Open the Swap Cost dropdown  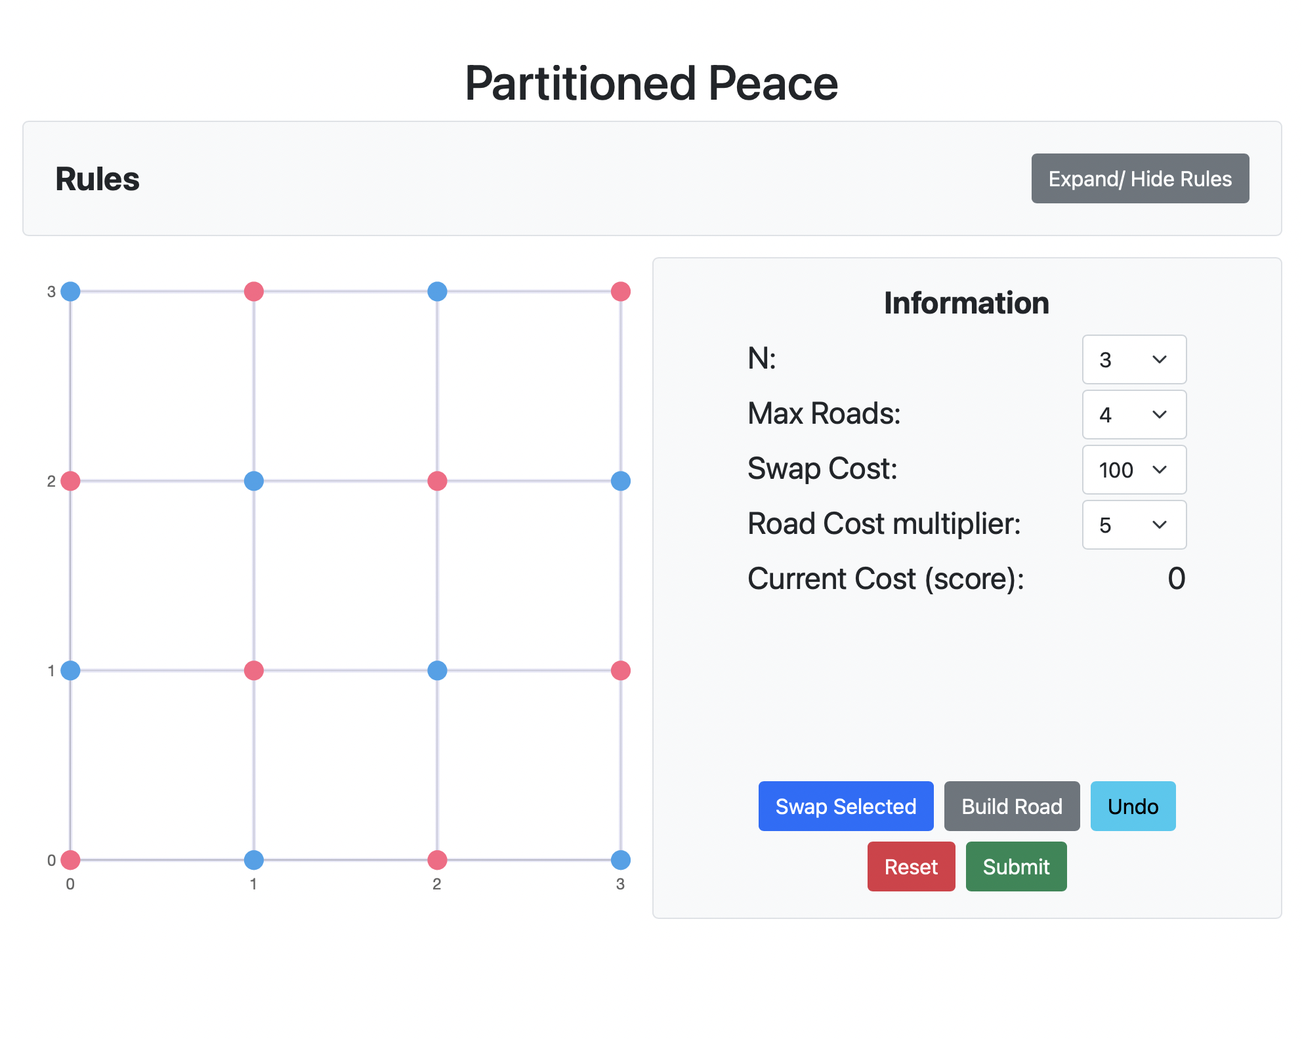click(x=1133, y=470)
